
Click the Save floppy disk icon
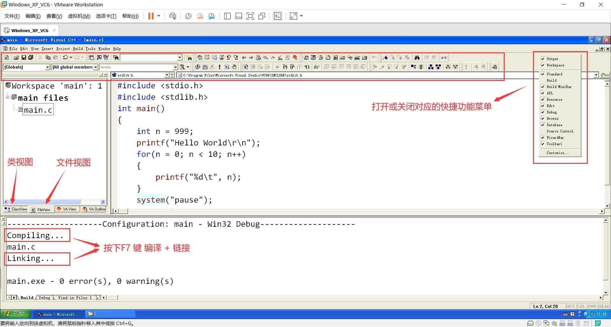[x=24, y=57]
